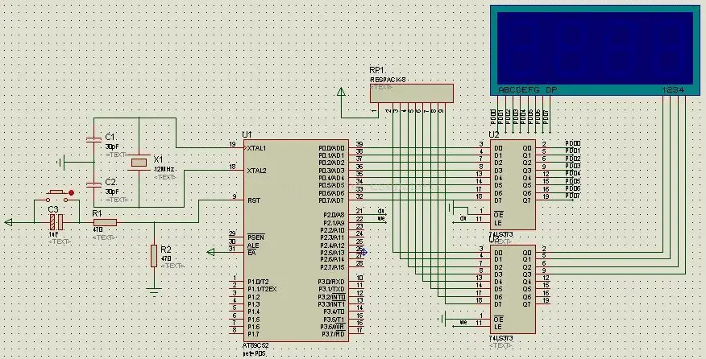Click the ALE pin label on U1

(x=252, y=246)
